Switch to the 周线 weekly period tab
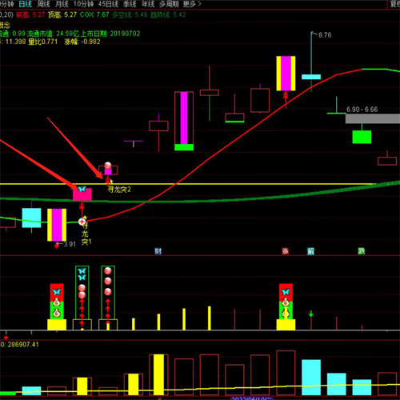This screenshot has width=400, height=400. point(43,4)
